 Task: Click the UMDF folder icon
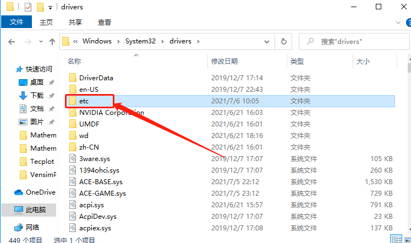pos(73,124)
